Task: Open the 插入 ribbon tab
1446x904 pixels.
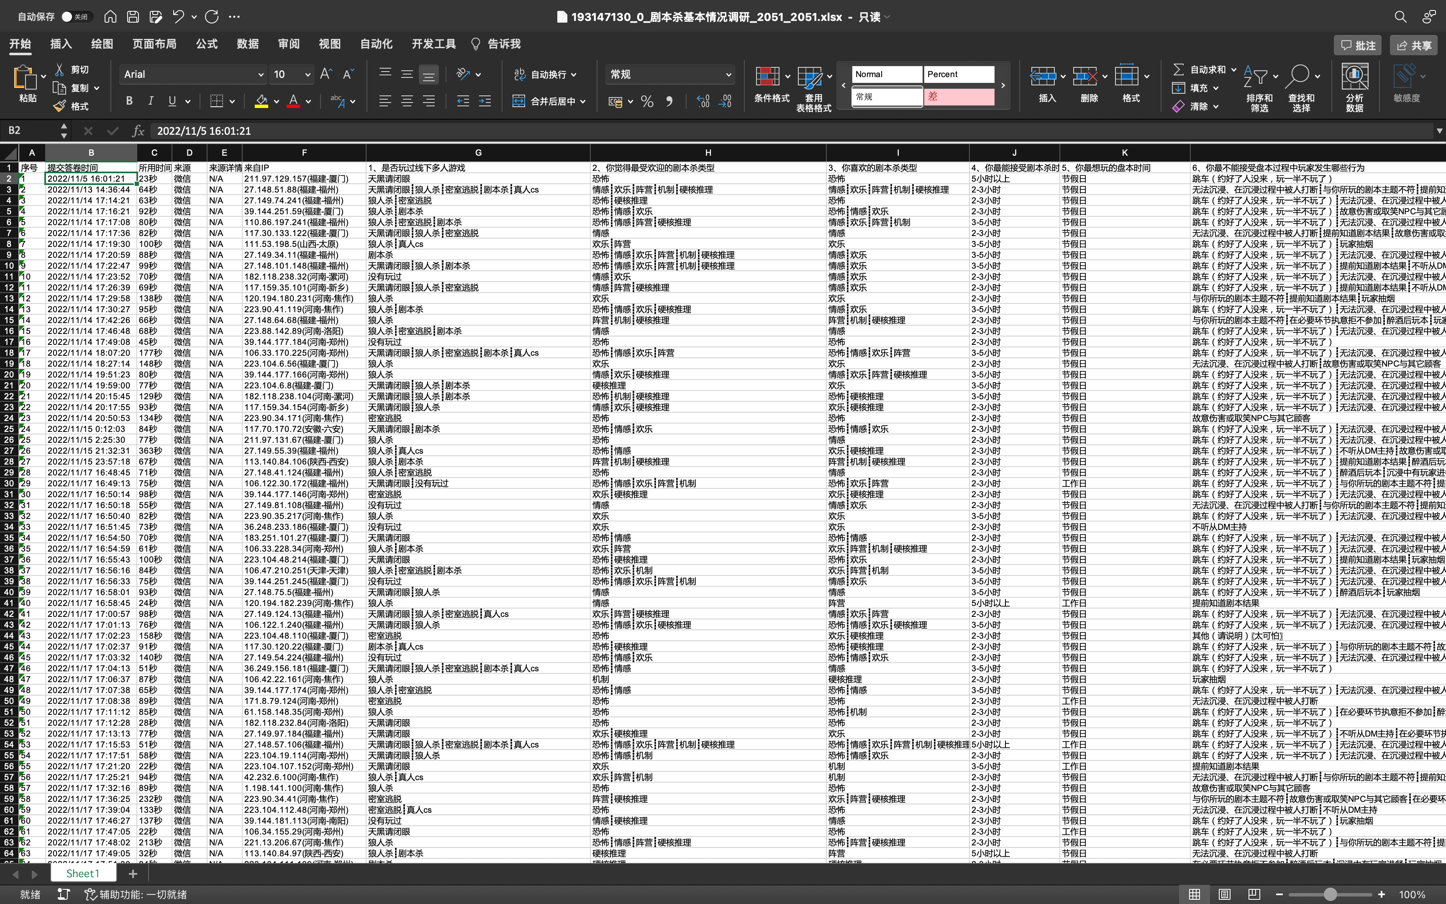Action: (x=61, y=44)
